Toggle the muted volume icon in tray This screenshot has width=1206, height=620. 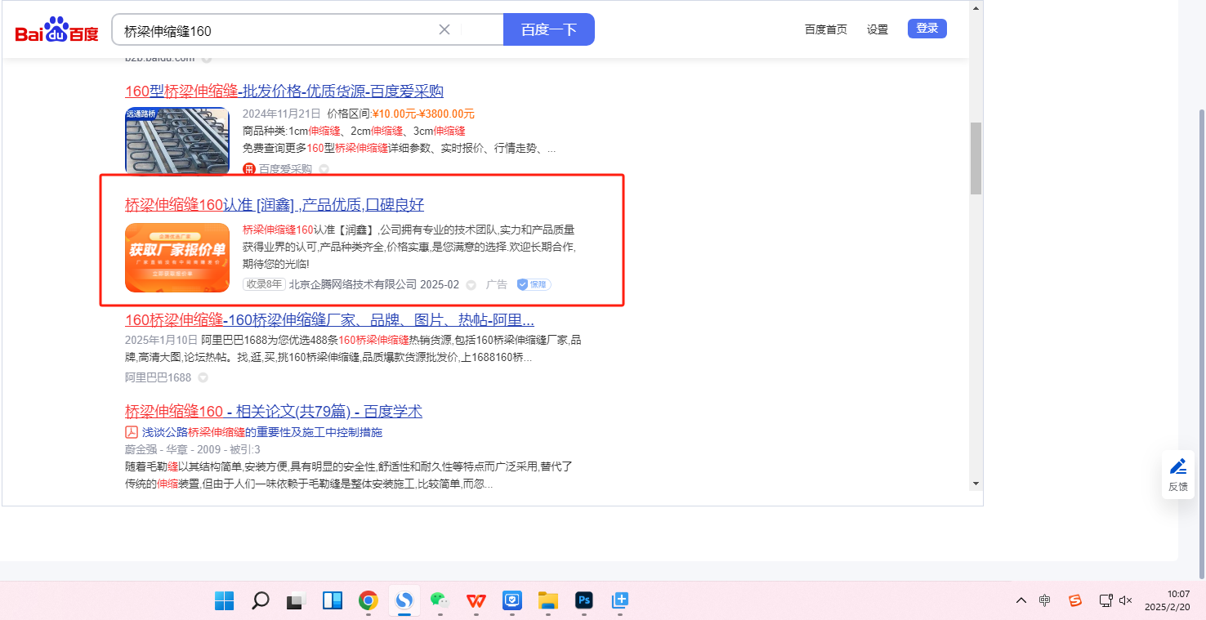point(1125,600)
